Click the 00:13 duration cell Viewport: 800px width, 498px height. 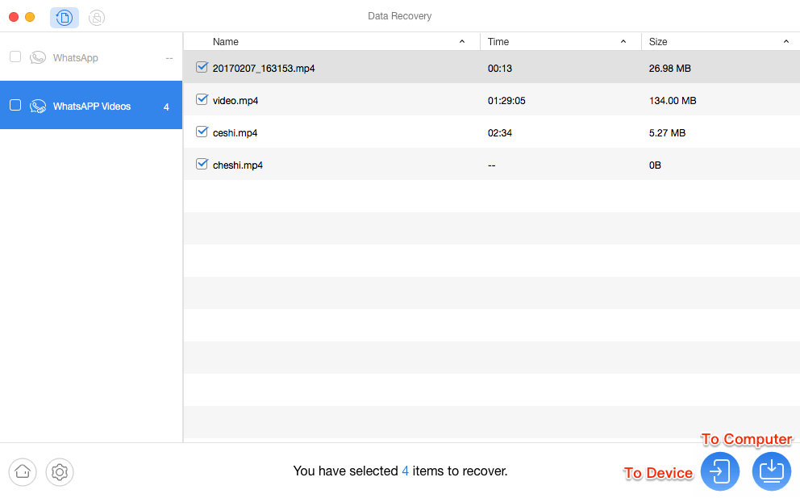pos(500,69)
